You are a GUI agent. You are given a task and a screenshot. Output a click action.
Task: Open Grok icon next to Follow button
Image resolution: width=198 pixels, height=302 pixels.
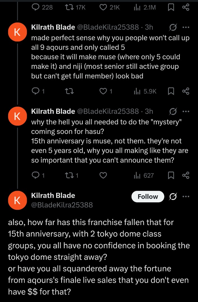[173, 197]
